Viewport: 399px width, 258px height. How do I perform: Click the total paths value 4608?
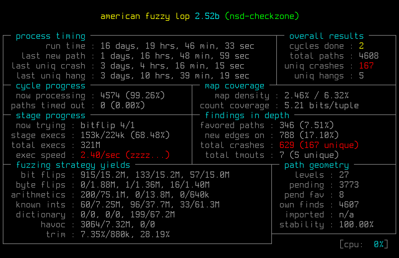(369, 56)
